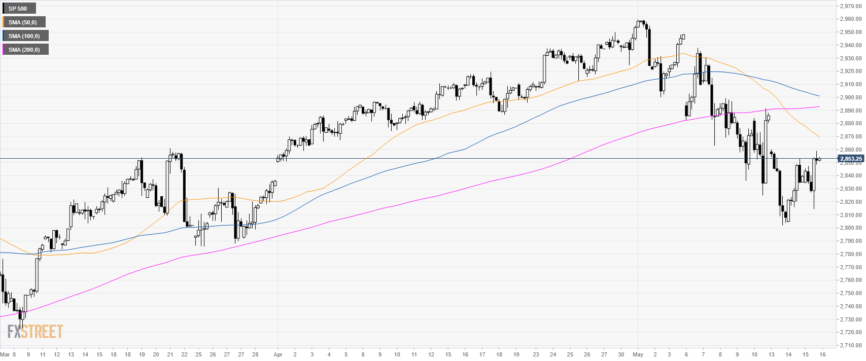Click the Mar 8 date axis label
Screen dimensions: 866x361
(x=8, y=354)
